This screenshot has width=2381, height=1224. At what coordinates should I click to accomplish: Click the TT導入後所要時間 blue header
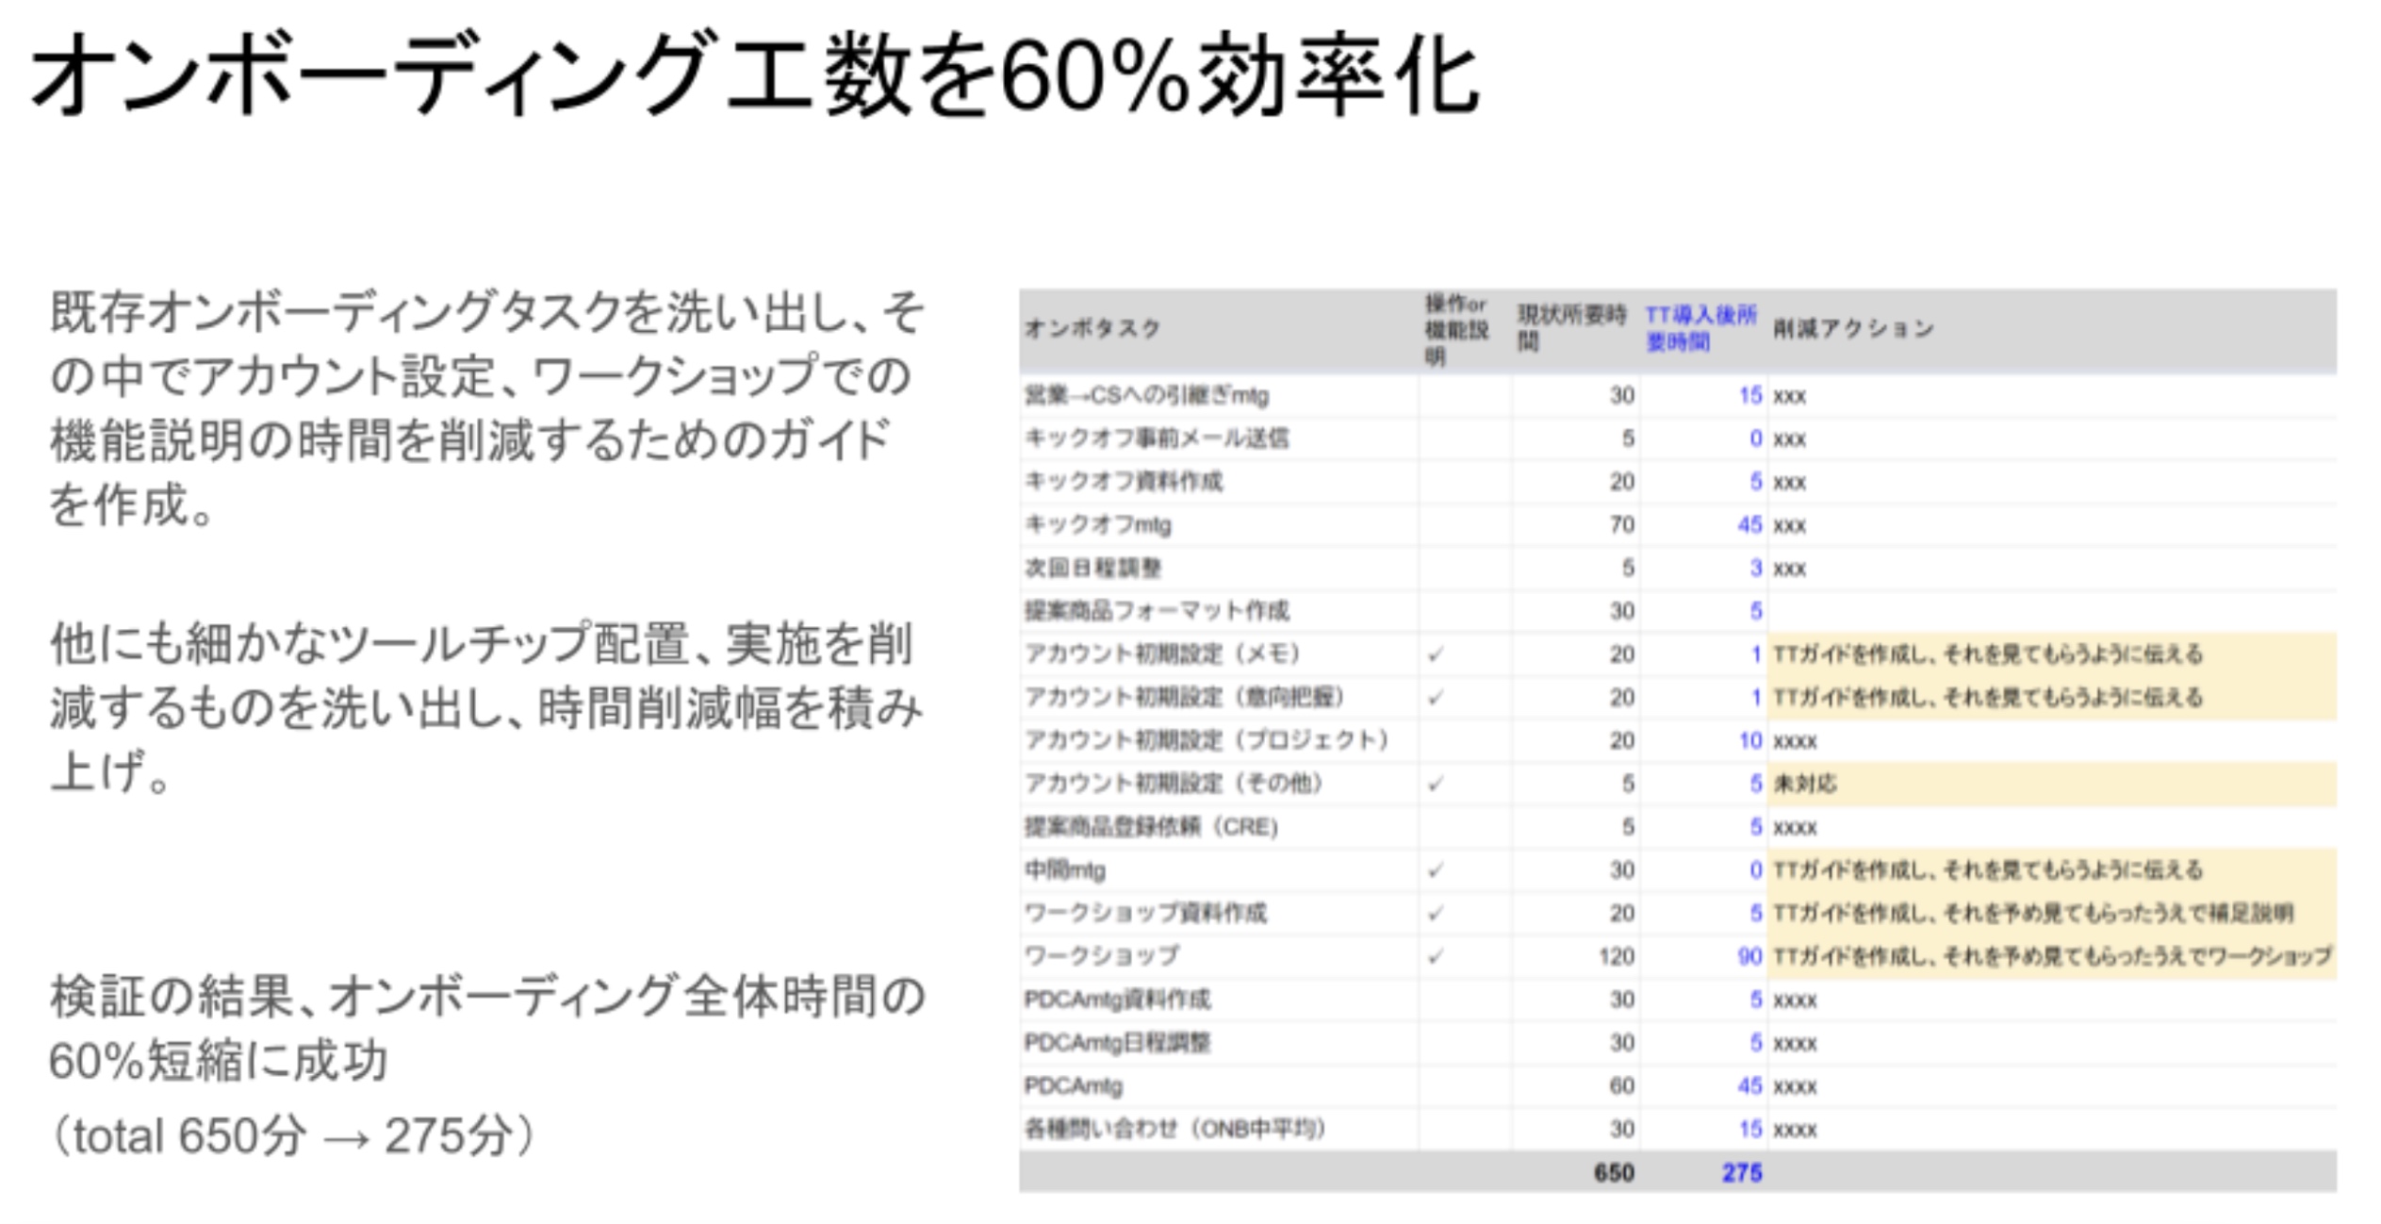(1700, 328)
